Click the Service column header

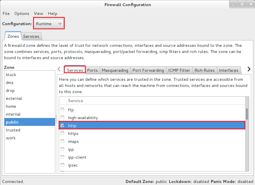click(x=76, y=101)
